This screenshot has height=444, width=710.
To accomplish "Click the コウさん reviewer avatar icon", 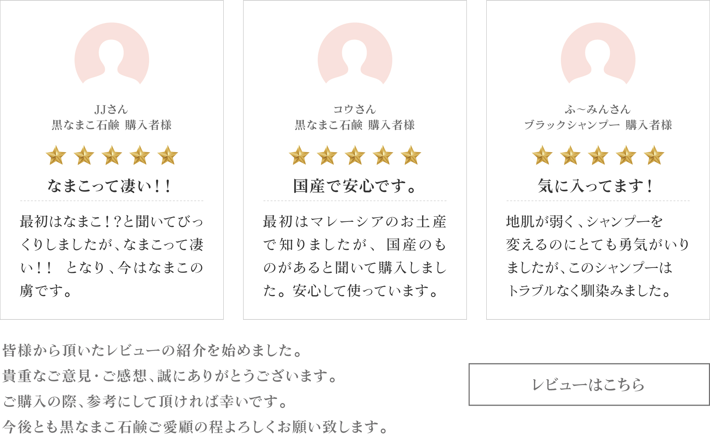I will tap(355, 54).
